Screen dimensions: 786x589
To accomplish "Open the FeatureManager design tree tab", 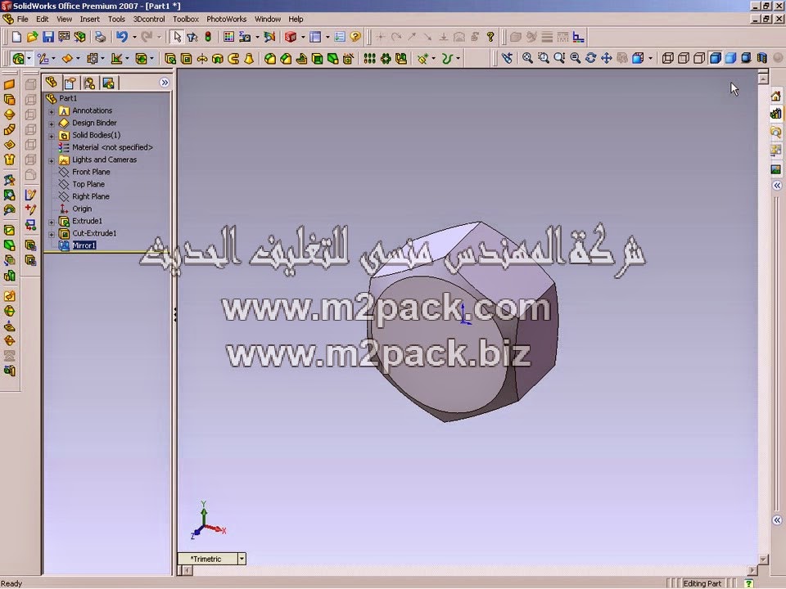I will (x=52, y=82).
